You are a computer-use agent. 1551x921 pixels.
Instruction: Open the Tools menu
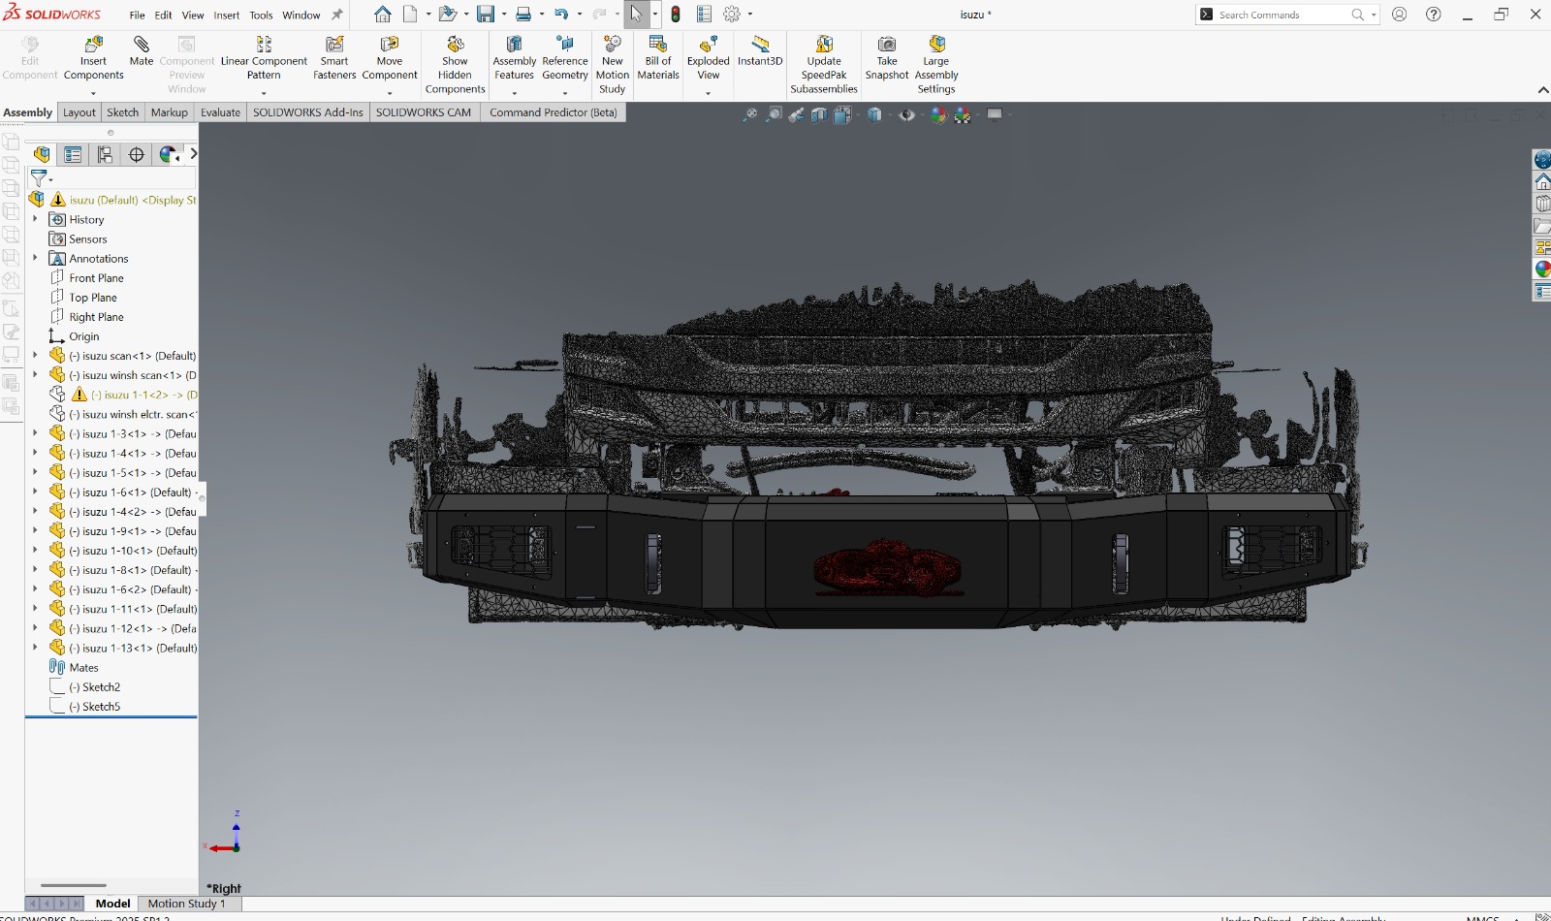tap(261, 16)
